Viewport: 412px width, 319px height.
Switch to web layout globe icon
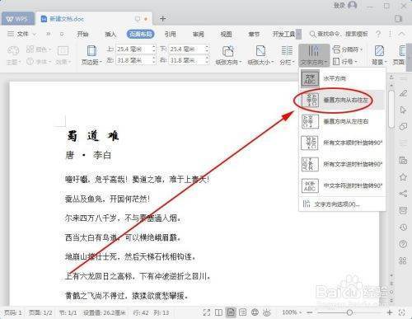[x=255, y=312]
